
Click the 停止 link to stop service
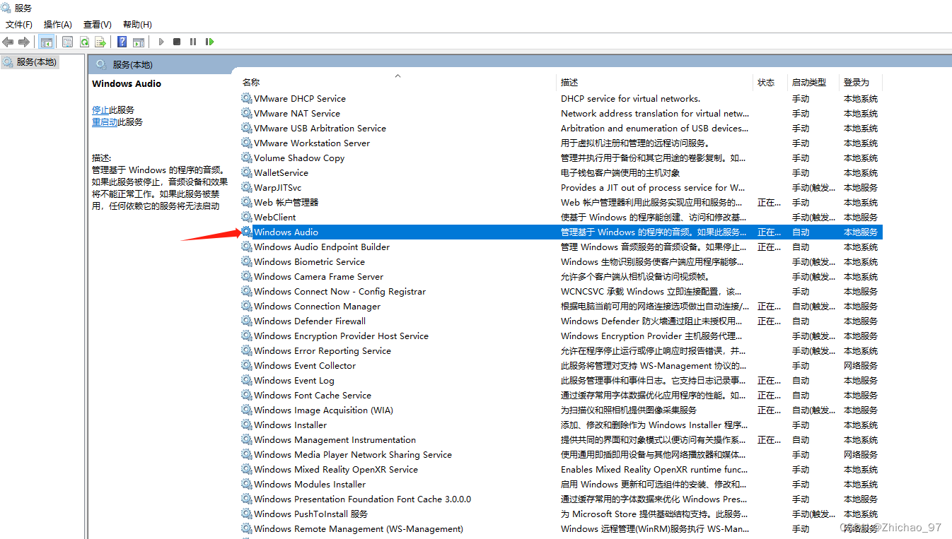[x=100, y=110]
